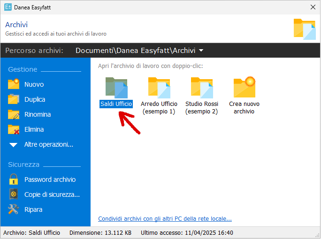Click the safe icon for Copie di sicurezza
321x239 pixels.
[x=14, y=194]
